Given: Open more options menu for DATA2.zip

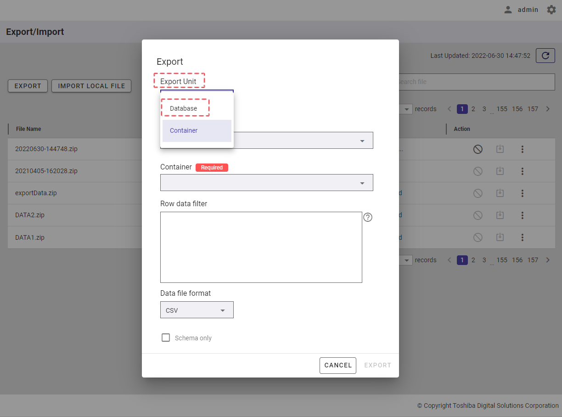Looking at the screenshot, I should click(522, 215).
